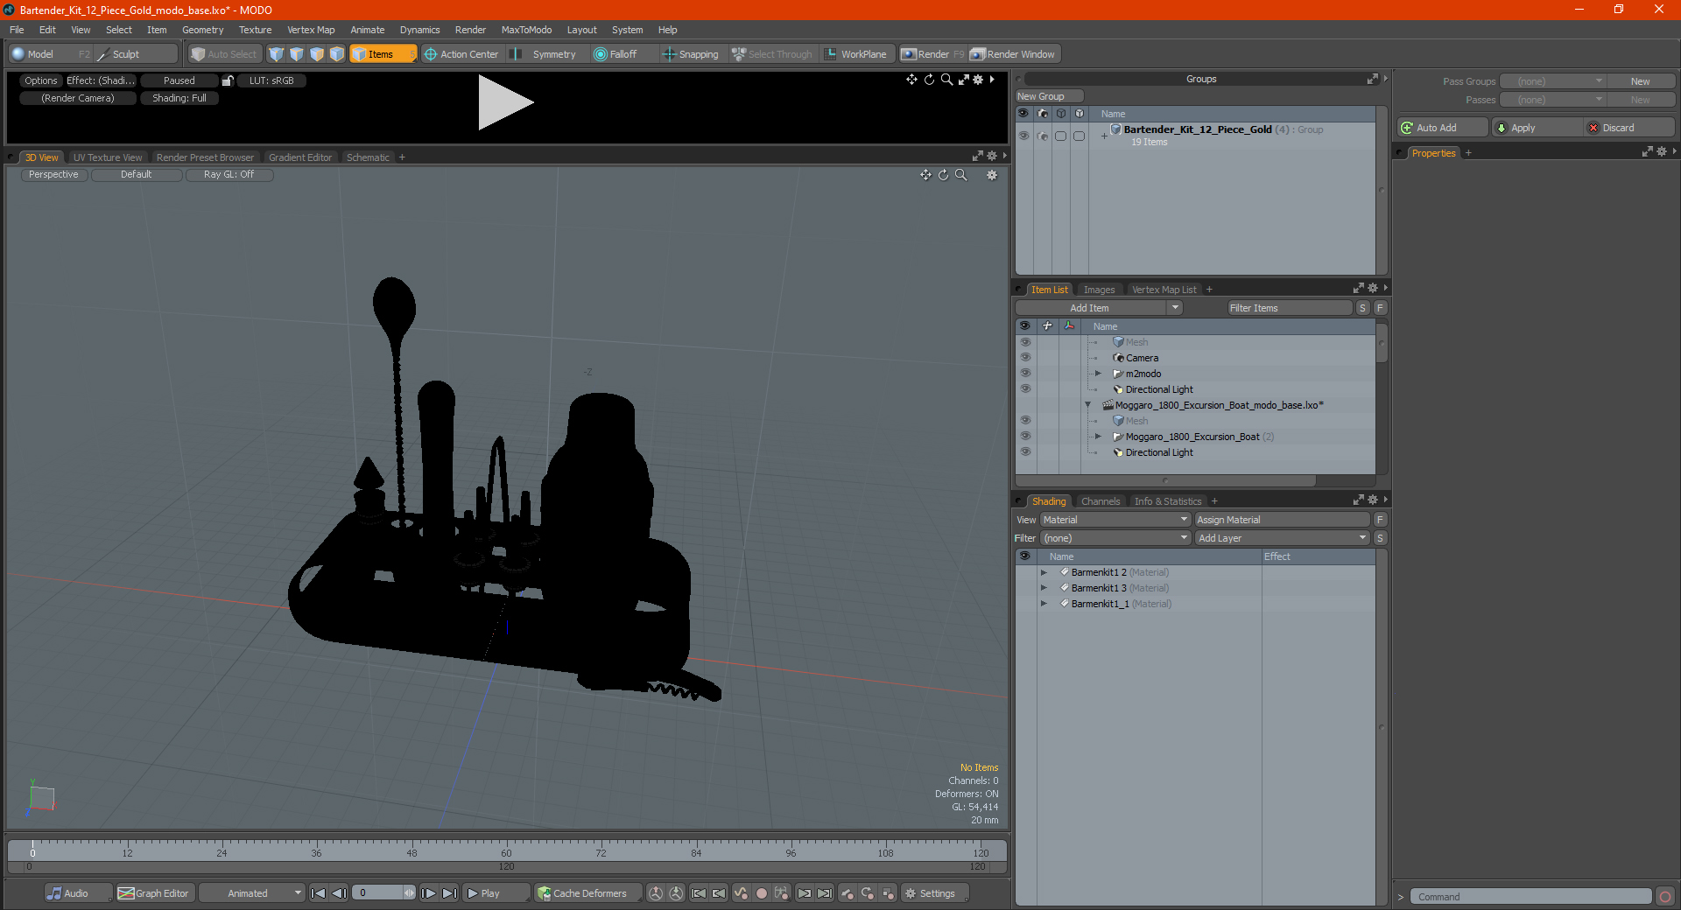The image size is (1681, 910).
Task: Hide the Camera item
Action: [1025, 358]
